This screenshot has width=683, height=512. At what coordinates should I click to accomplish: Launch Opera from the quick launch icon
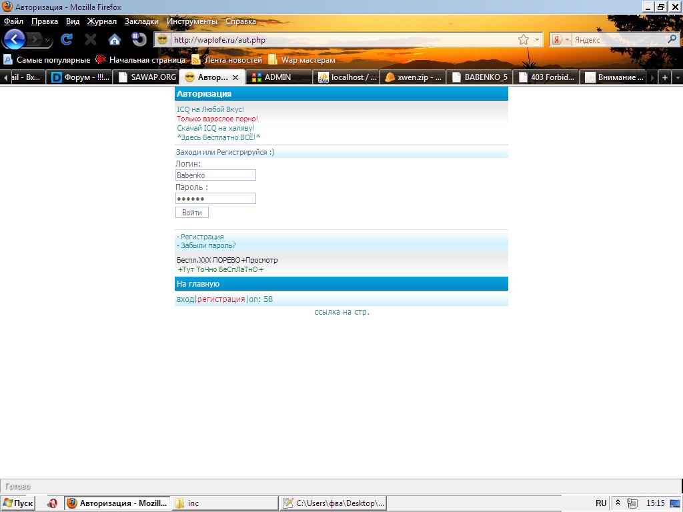[x=52, y=503]
